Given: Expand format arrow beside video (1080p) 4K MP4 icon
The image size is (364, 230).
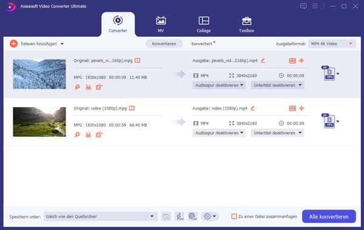Looking at the screenshot, I should pos(338,122).
